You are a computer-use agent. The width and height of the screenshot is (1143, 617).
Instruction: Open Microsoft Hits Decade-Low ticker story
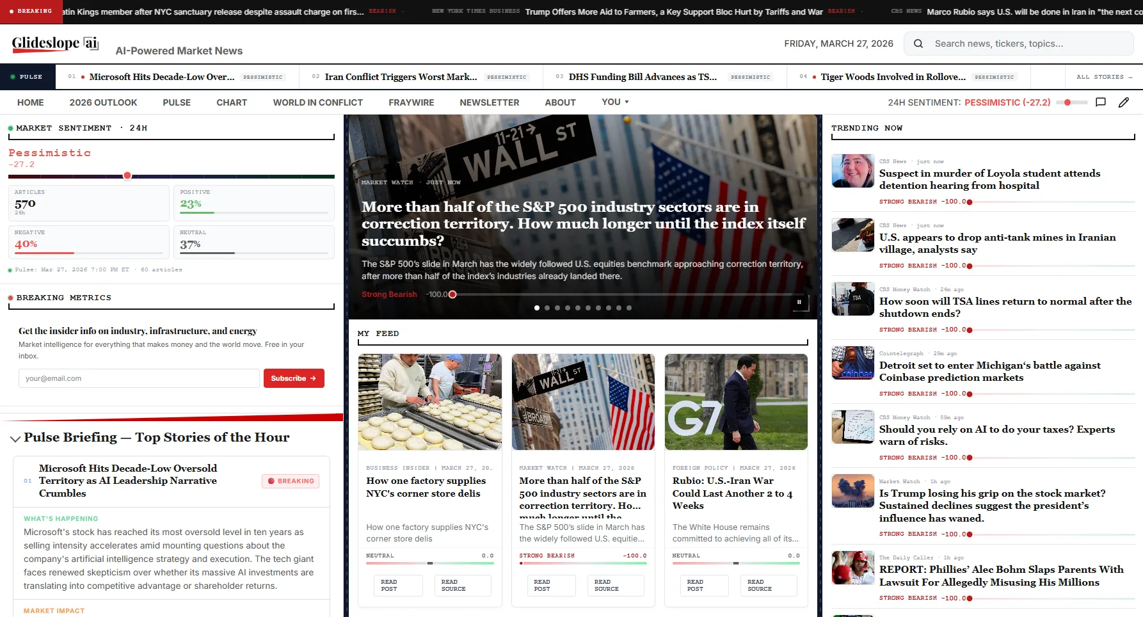click(x=162, y=77)
